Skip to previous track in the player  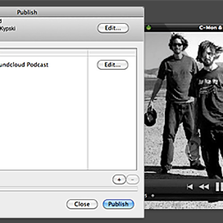click(190, 187)
